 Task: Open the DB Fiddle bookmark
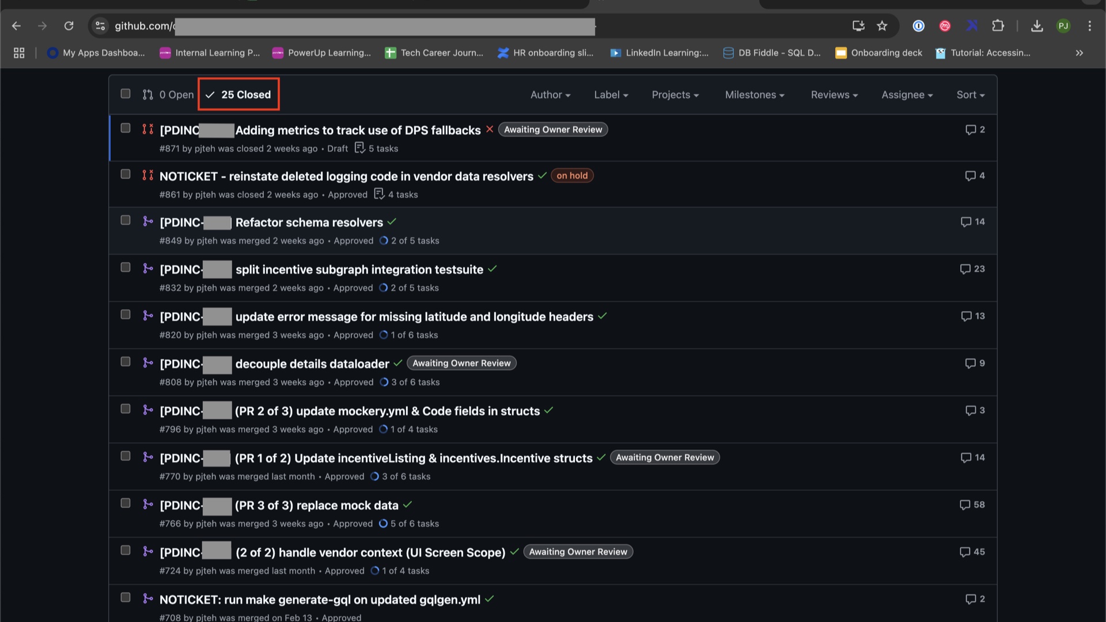tap(772, 53)
